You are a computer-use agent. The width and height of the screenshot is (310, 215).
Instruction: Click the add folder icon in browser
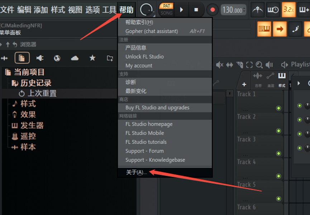(110, 58)
